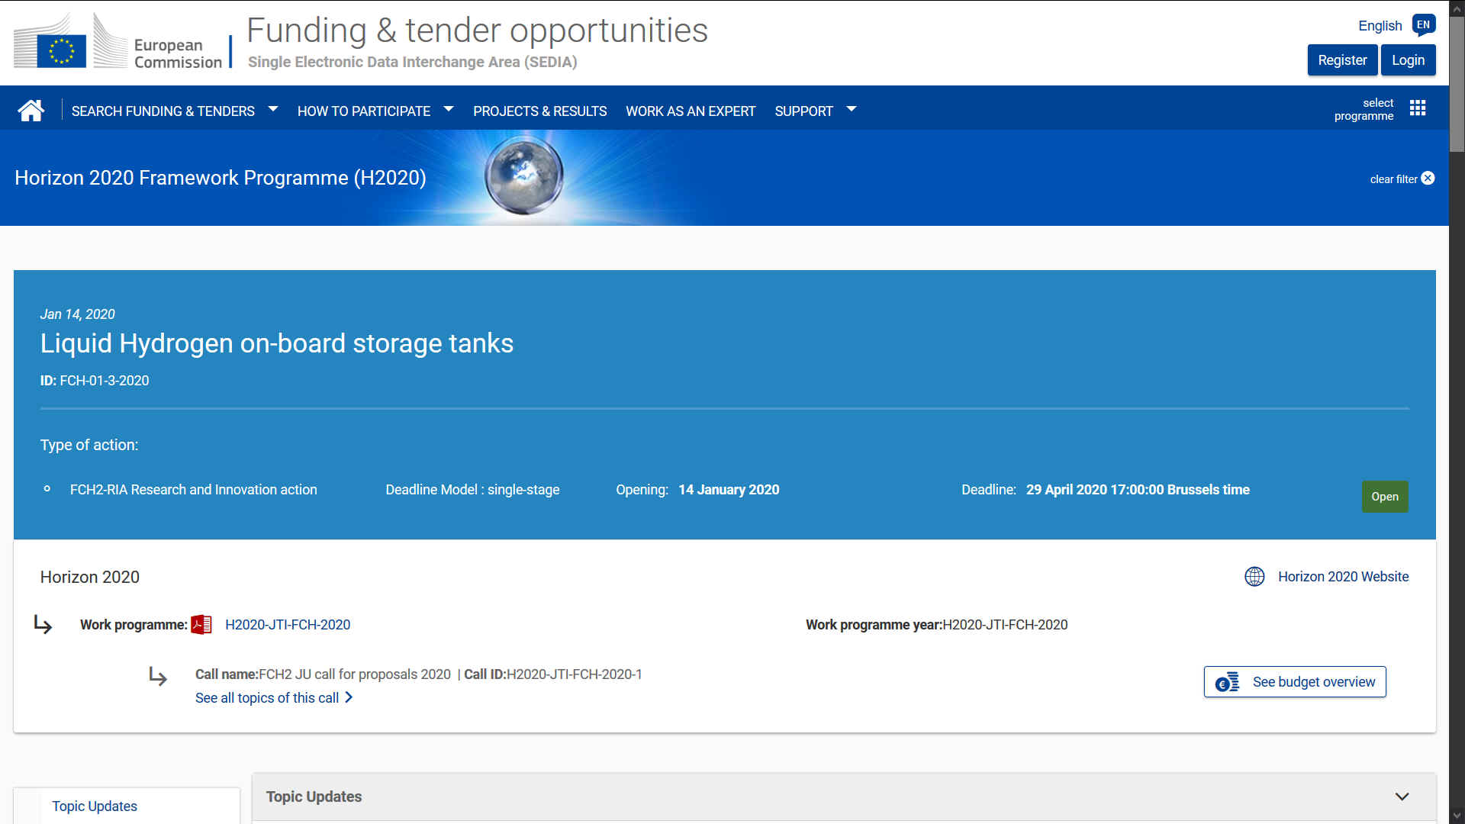Click Horizon 2020 Framework Programme (H2020) banner title
This screenshot has width=1465, height=824.
click(221, 178)
